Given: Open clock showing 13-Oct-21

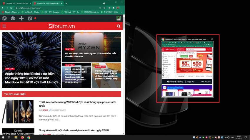Looking at the screenshot, I should click(239, 137).
